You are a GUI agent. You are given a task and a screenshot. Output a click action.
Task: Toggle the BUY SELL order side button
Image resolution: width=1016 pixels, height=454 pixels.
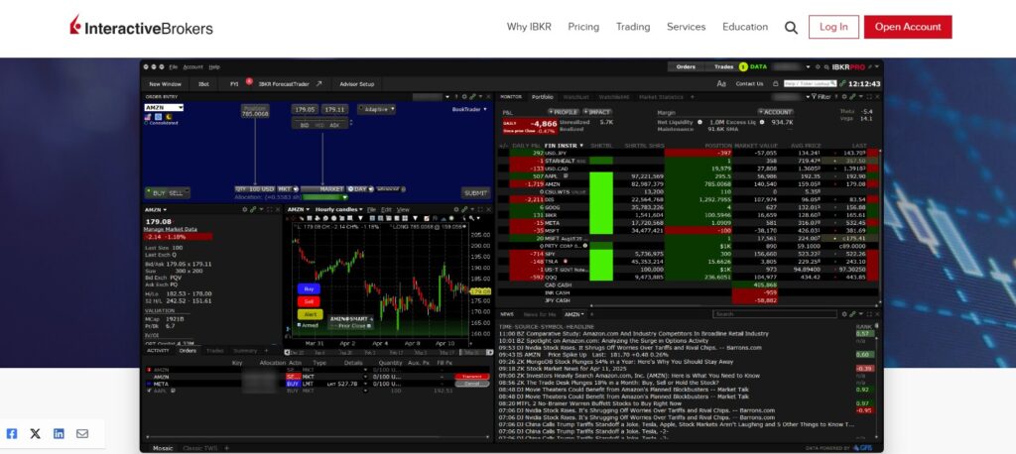pyautogui.click(x=168, y=193)
